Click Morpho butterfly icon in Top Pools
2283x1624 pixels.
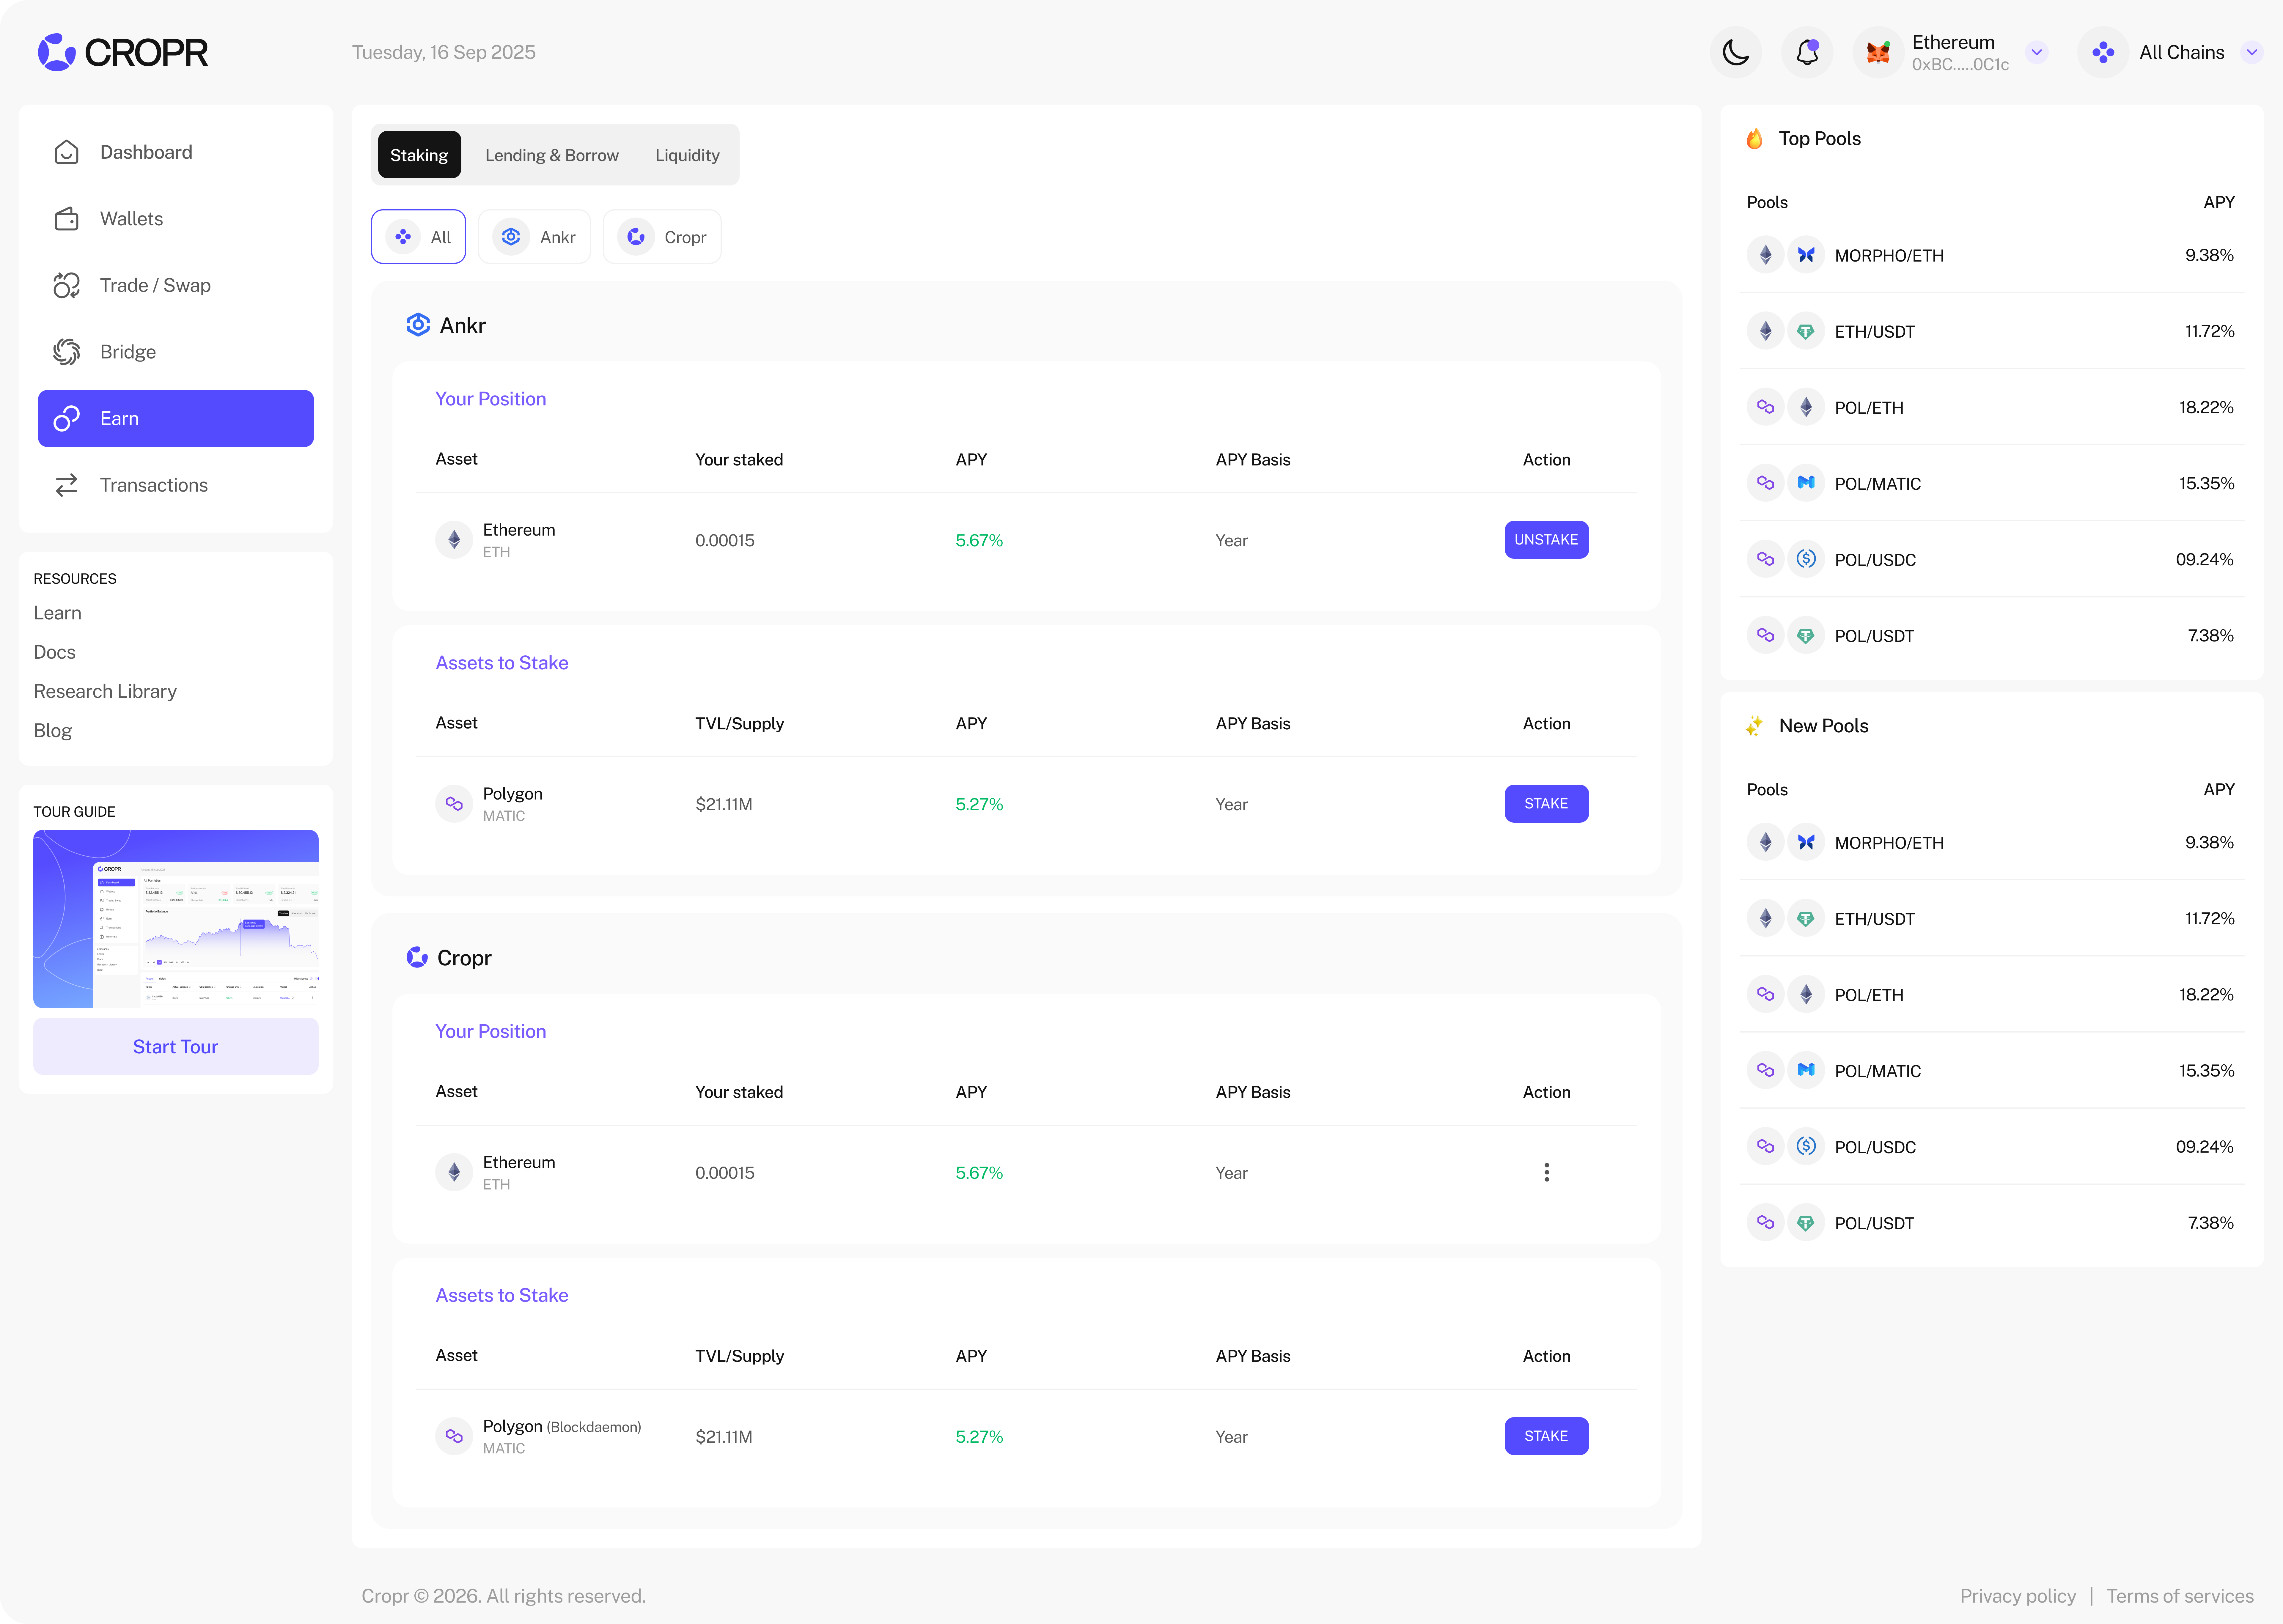1806,255
